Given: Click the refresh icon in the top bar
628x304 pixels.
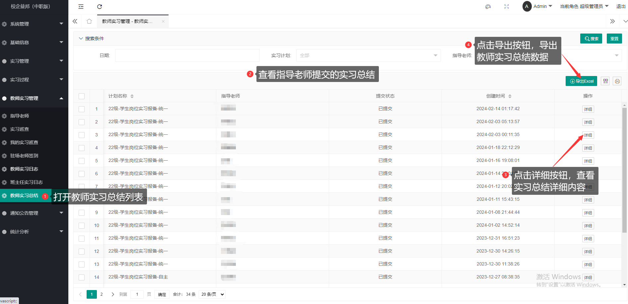Looking at the screenshot, I should [x=100, y=7].
